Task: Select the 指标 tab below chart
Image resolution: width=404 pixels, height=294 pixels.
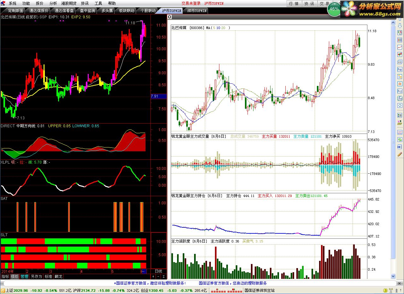Action: click(x=5, y=277)
